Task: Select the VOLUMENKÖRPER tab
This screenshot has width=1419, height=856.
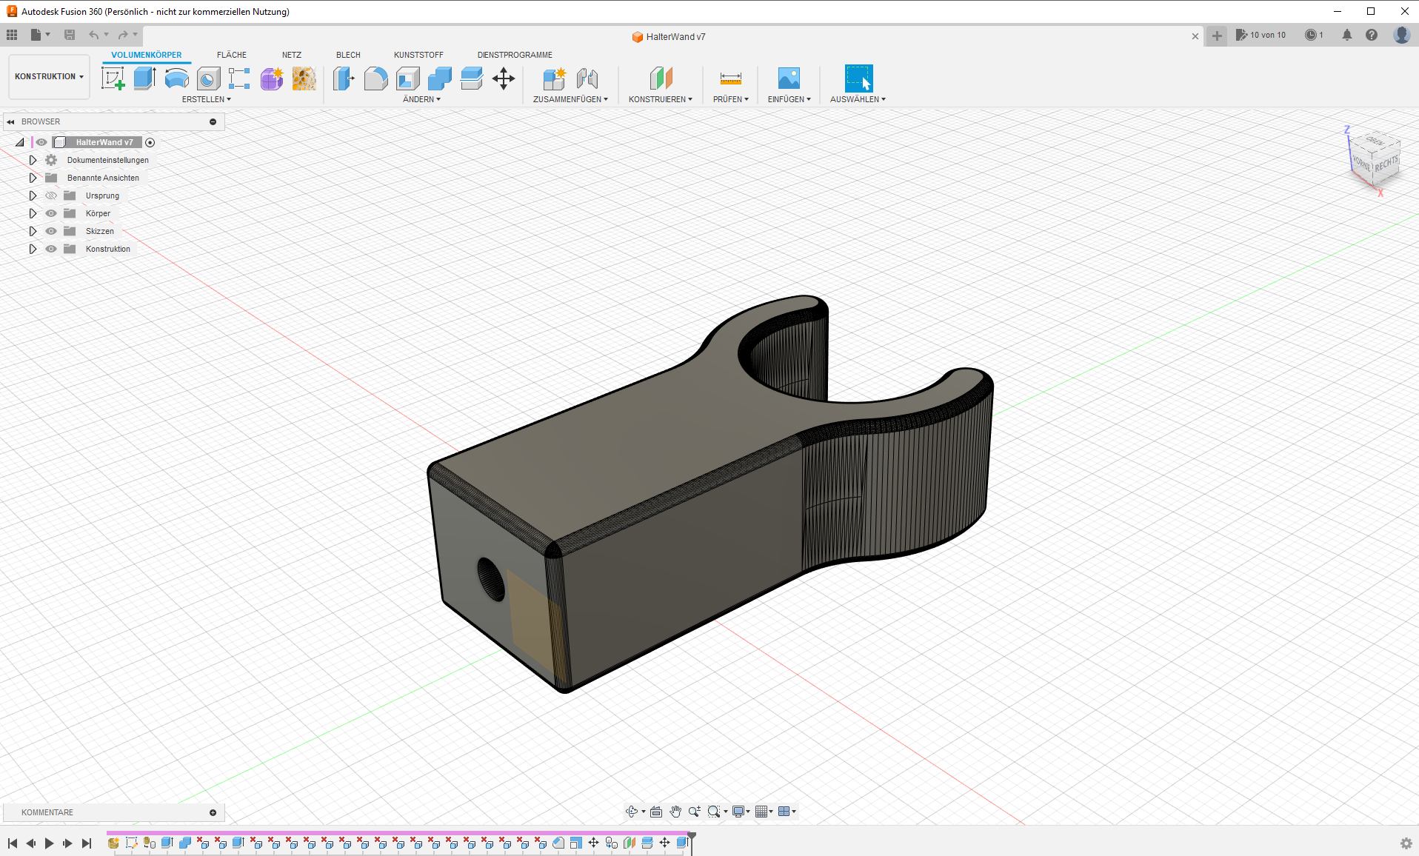Action: pos(147,55)
